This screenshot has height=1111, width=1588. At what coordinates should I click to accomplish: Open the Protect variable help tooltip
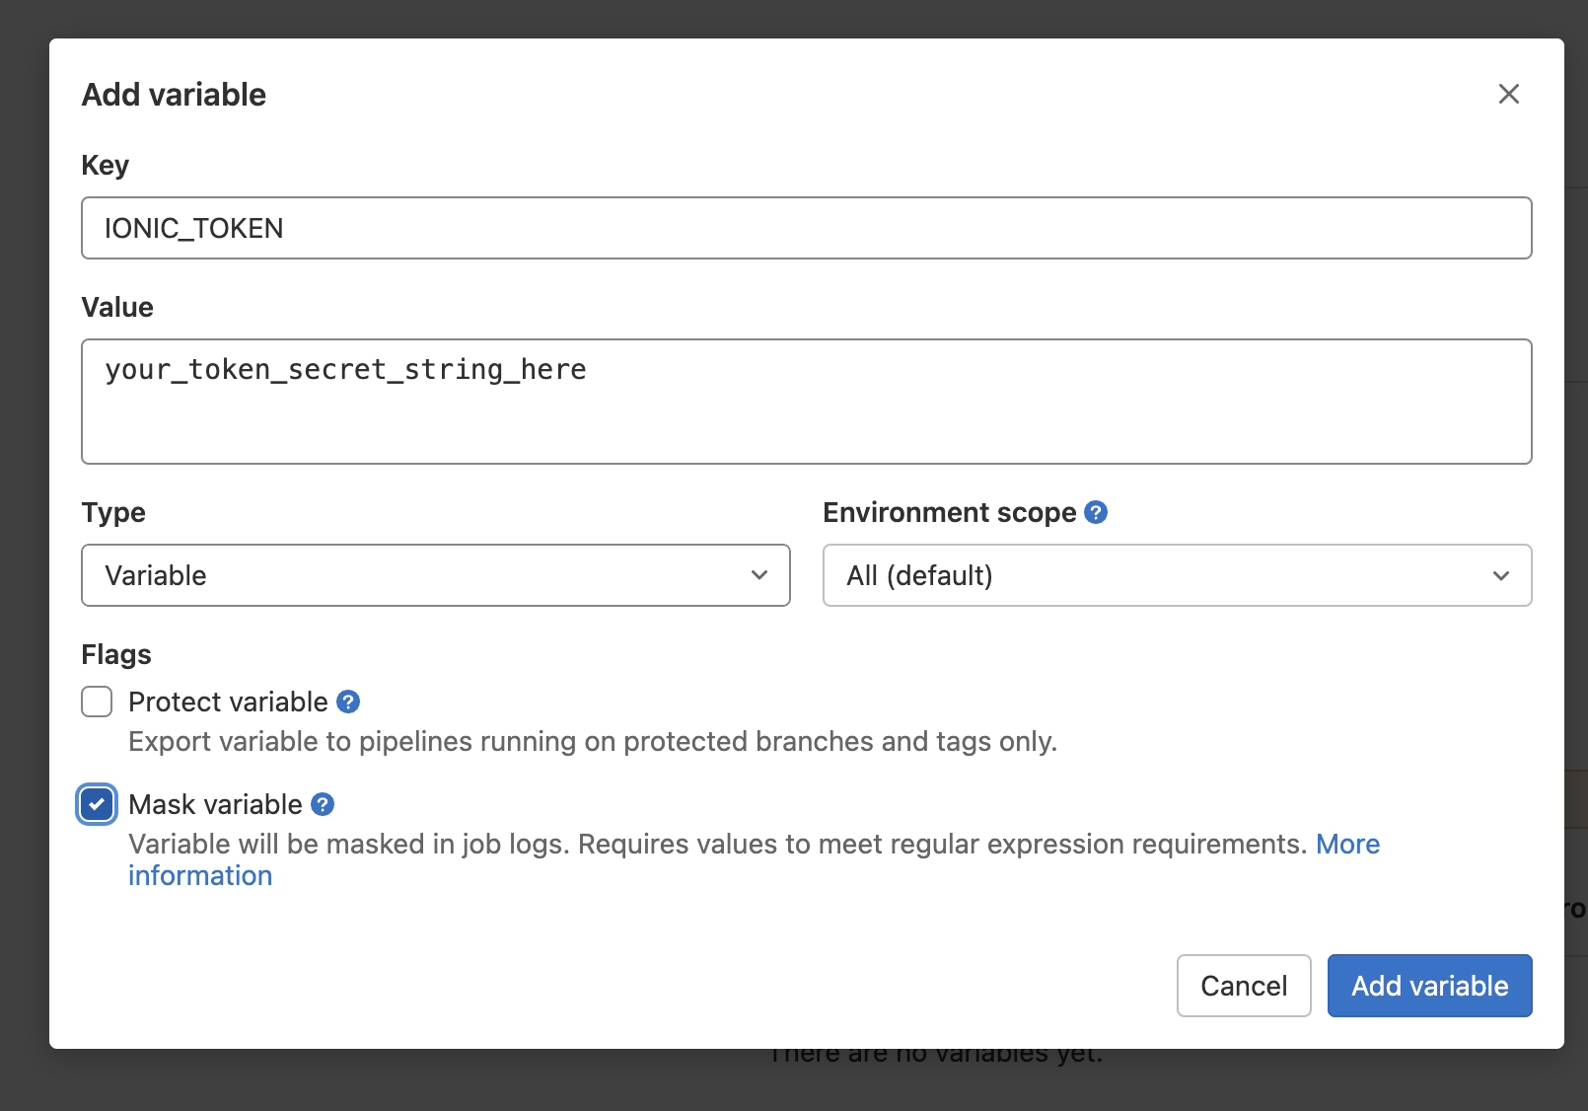click(x=347, y=702)
